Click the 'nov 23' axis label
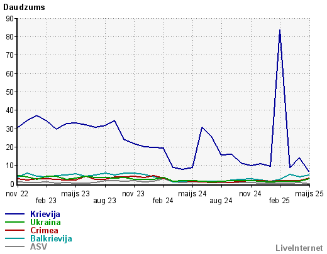The height and width of the screenshot is (254, 327). 133,194
